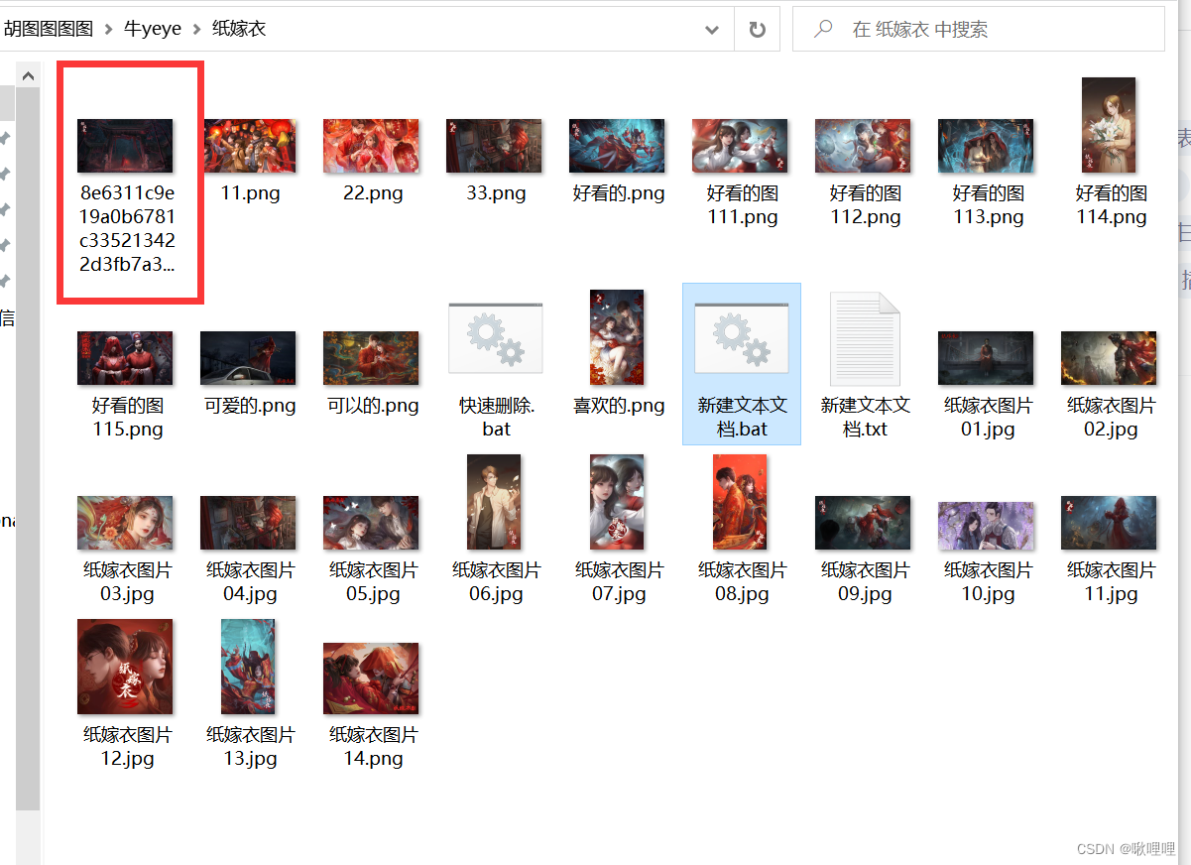The height and width of the screenshot is (865, 1191).
Task: Select the 好看的.png image thumbnail
Action: [x=617, y=146]
